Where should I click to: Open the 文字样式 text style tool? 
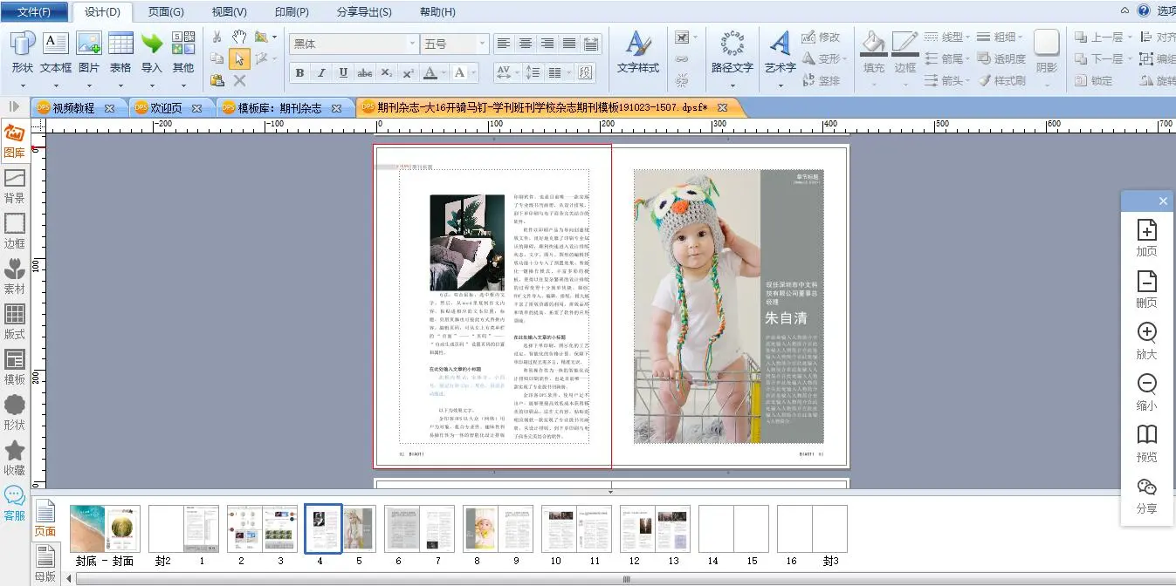click(638, 52)
